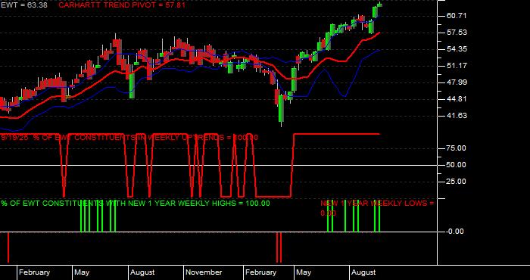This screenshot has width=530, height=280.
Task: Click the 25.00 uptrend percentage axis label
Action: (x=457, y=182)
